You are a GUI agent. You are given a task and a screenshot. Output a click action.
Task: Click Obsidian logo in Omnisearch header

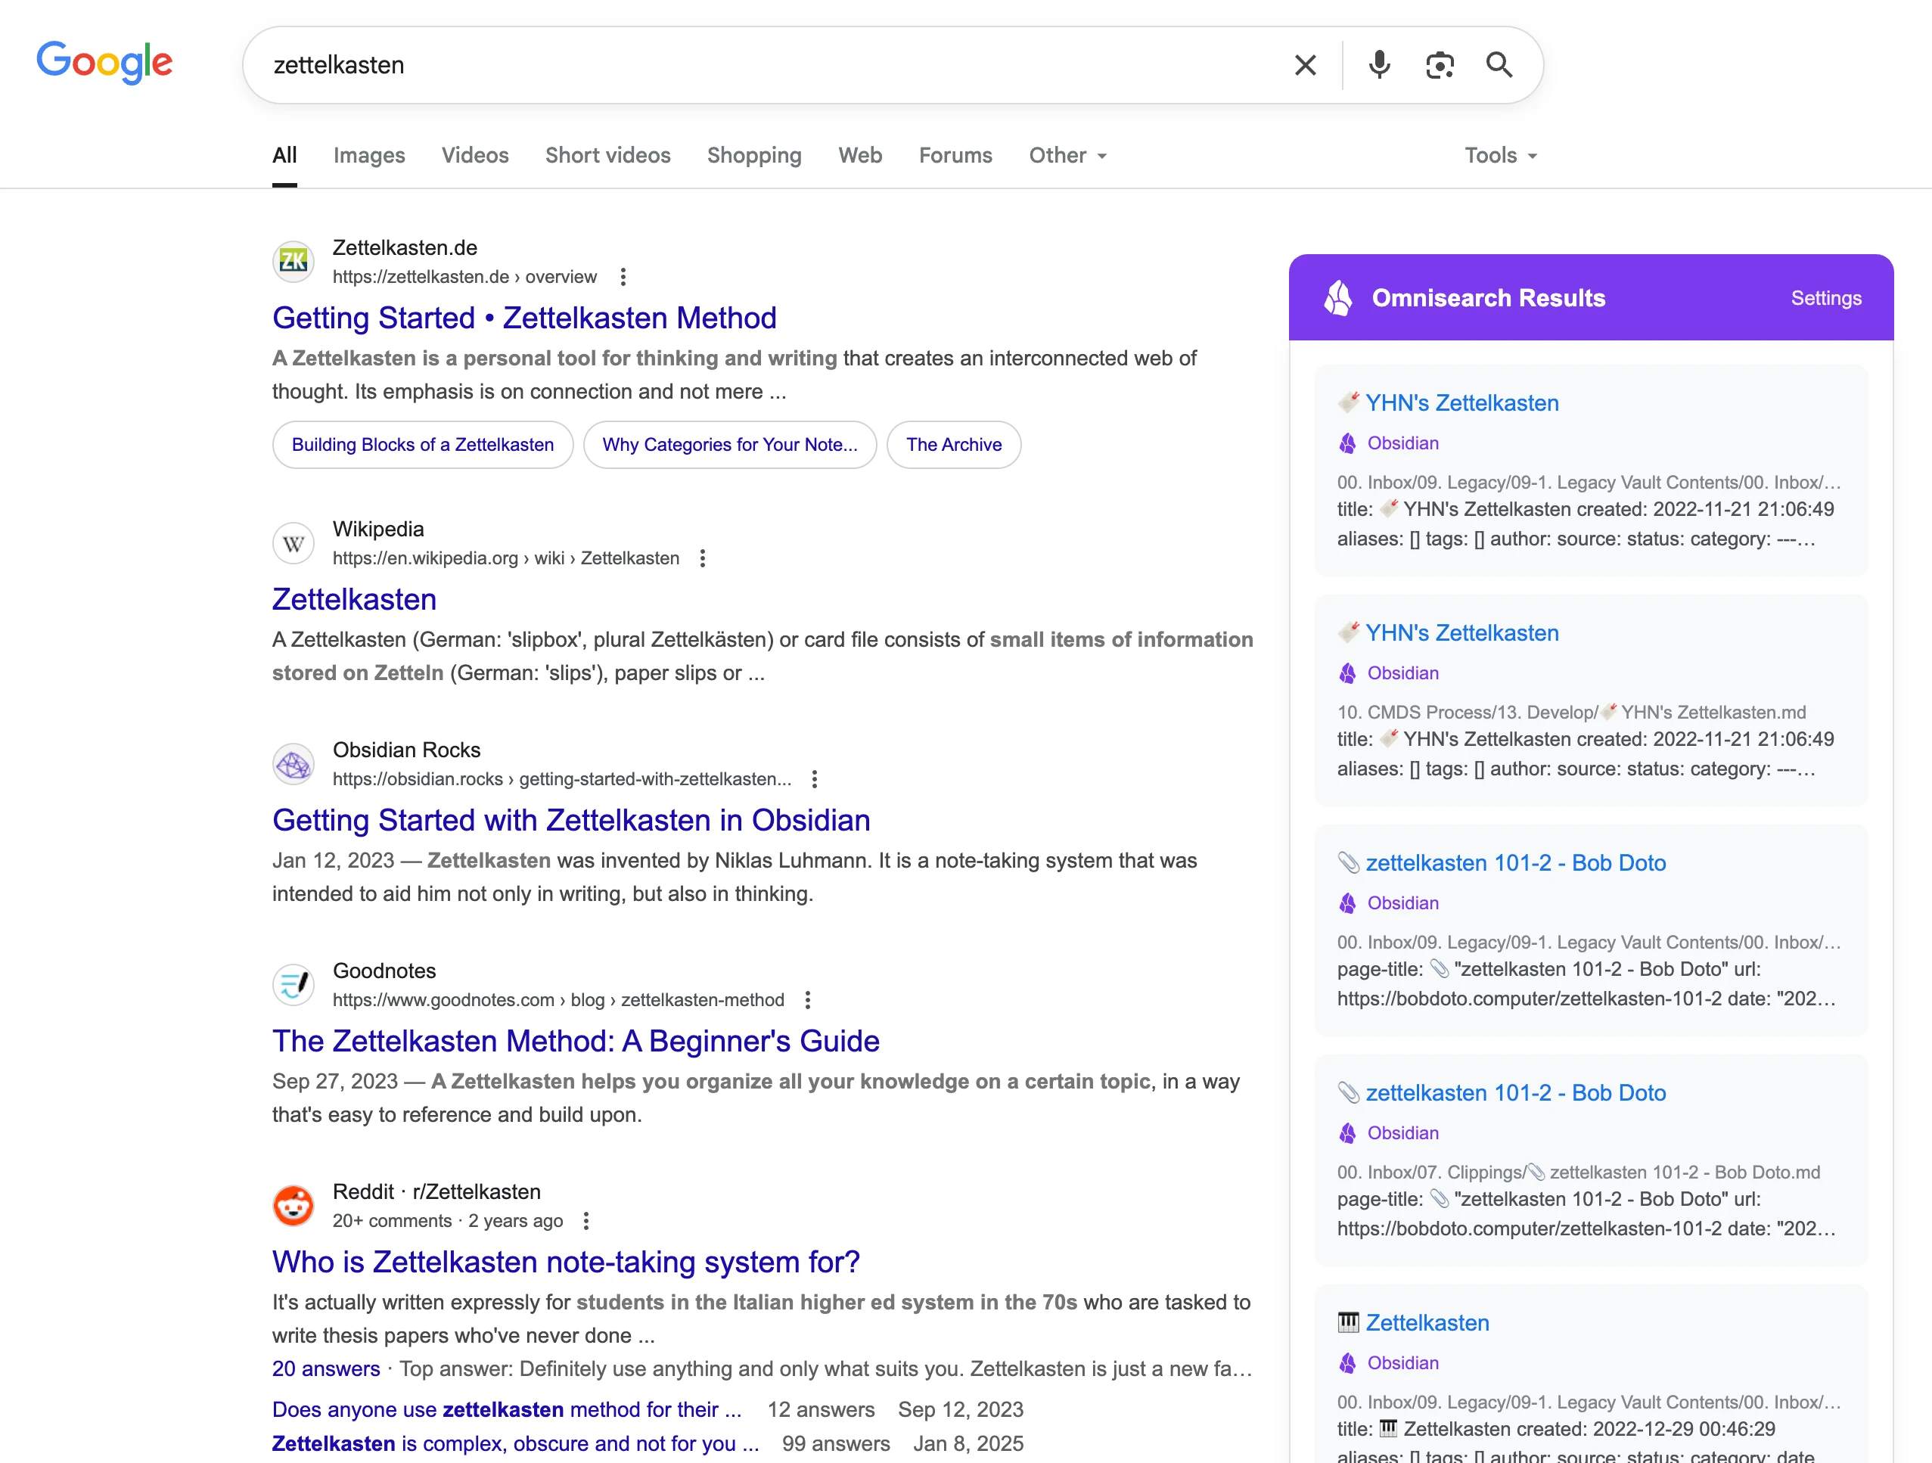pyautogui.click(x=1338, y=298)
